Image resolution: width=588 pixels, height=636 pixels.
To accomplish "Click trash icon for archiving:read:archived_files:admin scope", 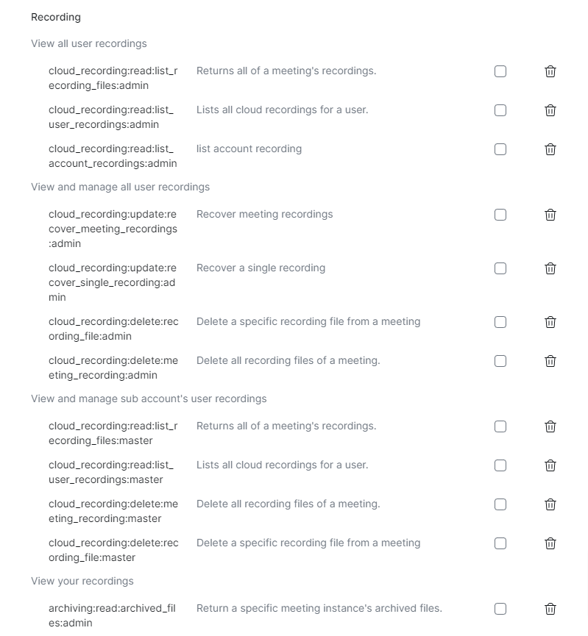I will pos(550,609).
